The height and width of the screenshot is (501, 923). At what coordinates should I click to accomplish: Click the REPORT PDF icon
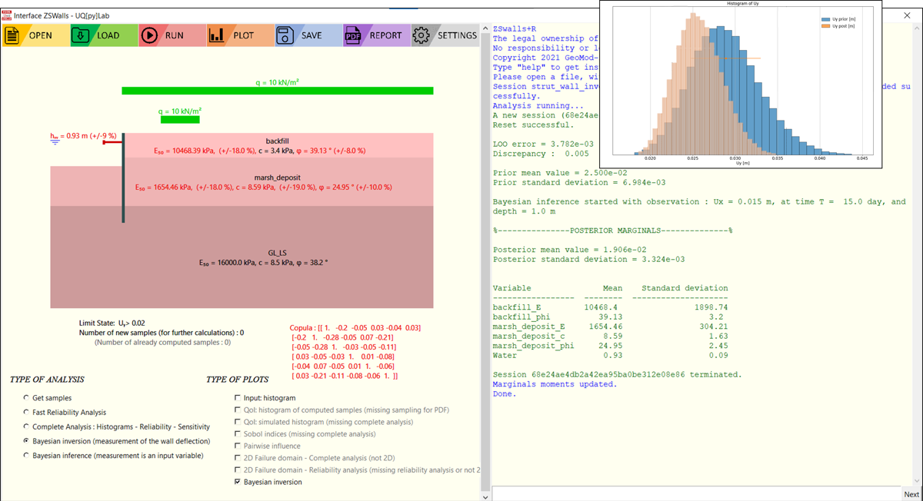[x=353, y=35]
